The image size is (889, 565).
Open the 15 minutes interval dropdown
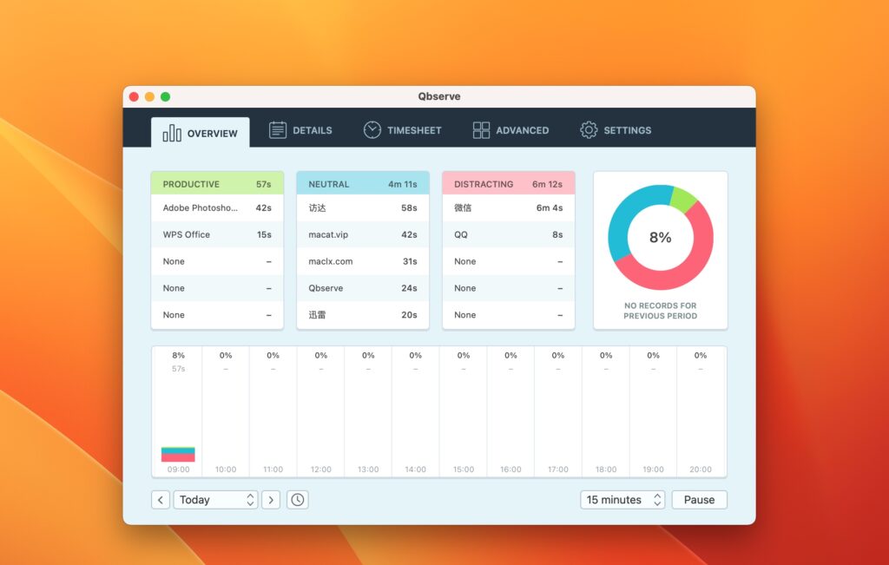622,500
